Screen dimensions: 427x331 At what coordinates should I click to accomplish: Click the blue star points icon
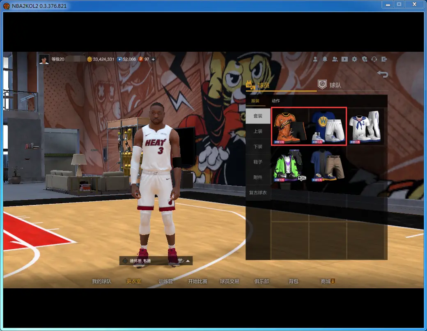tap(119, 59)
